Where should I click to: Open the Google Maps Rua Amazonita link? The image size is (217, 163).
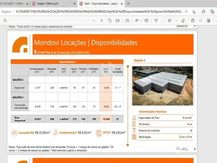coord(63,52)
